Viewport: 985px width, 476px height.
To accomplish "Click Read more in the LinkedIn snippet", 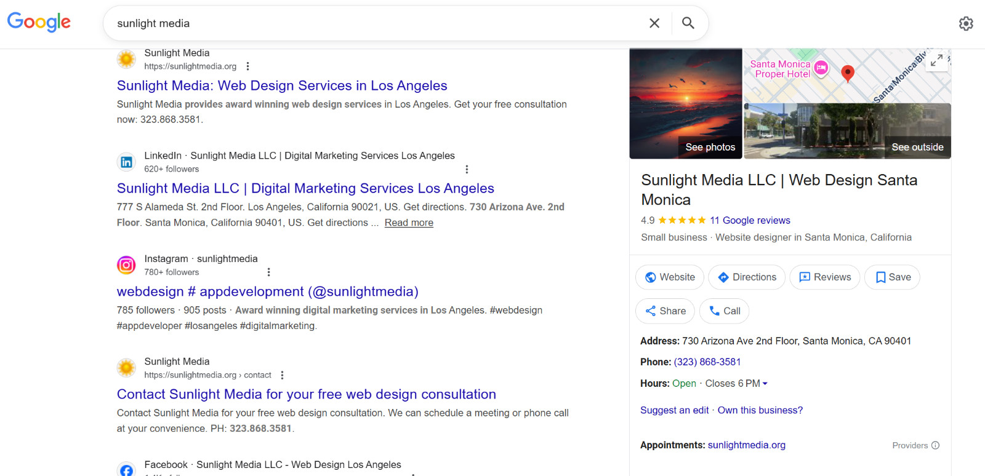I will 409,223.
